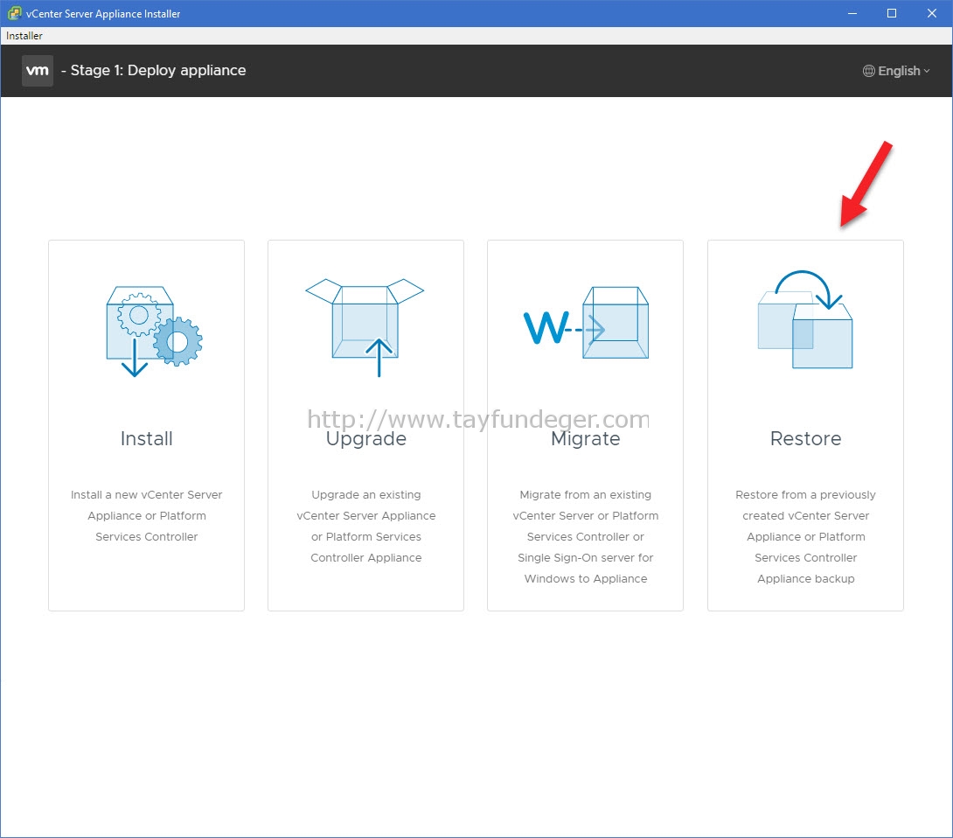Click 'Controller Appliance' line in Upgrade card
This screenshot has width=953, height=838.
365,558
